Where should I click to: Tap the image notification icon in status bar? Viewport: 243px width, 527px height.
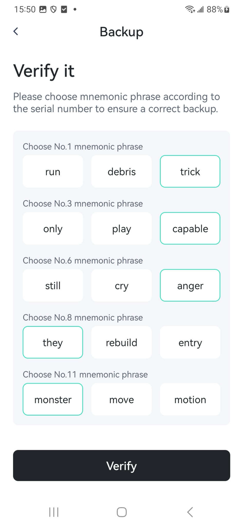coord(43,10)
